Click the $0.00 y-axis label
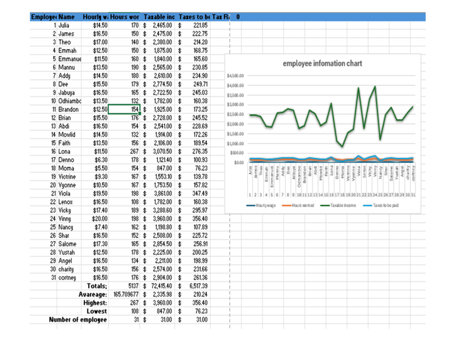 (x=239, y=163)
